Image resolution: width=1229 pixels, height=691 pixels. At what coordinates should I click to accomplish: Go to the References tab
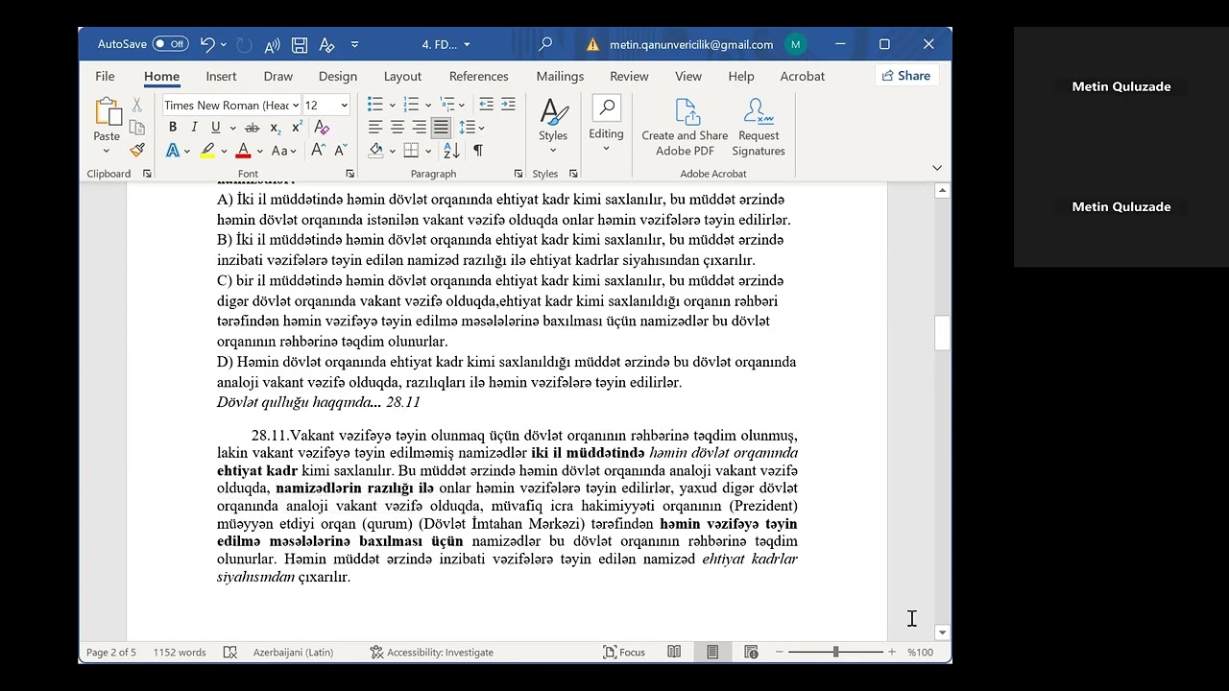click(478, 76)
